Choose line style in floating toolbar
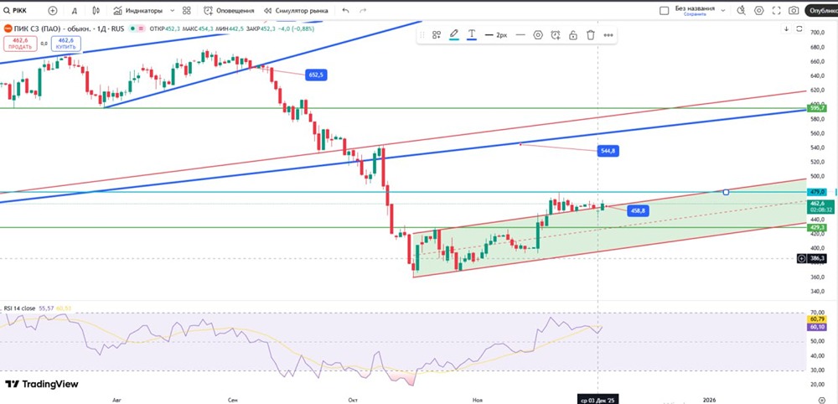Screen dimensions: 838x404 click(520, 34)
